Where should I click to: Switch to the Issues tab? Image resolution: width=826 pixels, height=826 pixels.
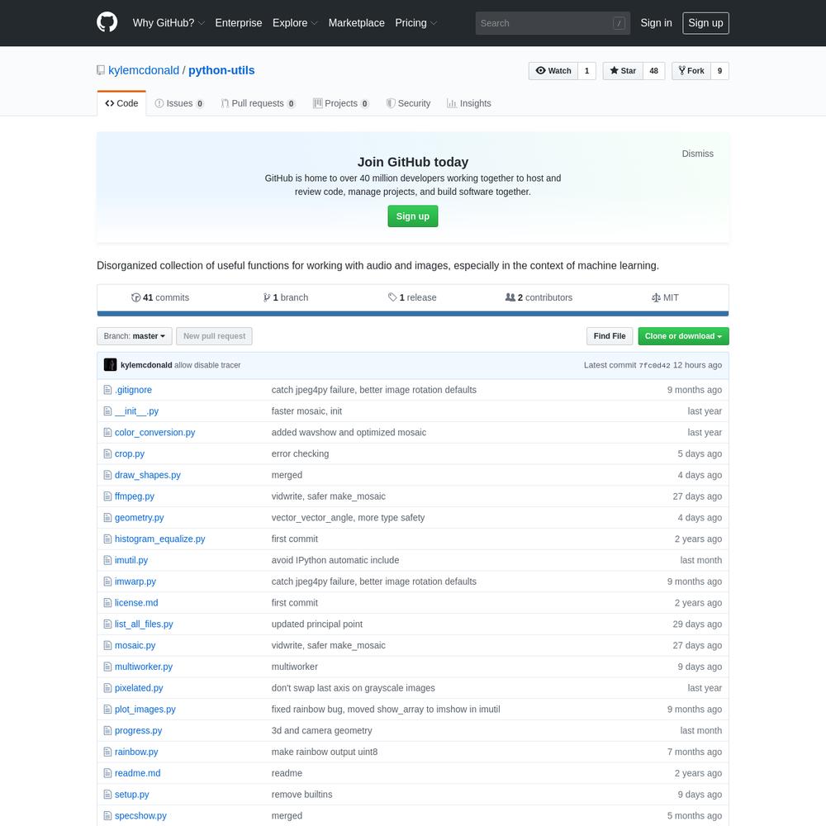pyautogui.click(x=179, y=103)
